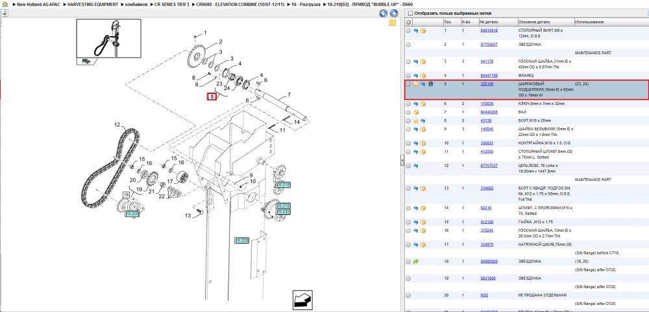Click the box icon for part 334970
The height and width of the screenshot is (312, 649).
tap(423, 245)
